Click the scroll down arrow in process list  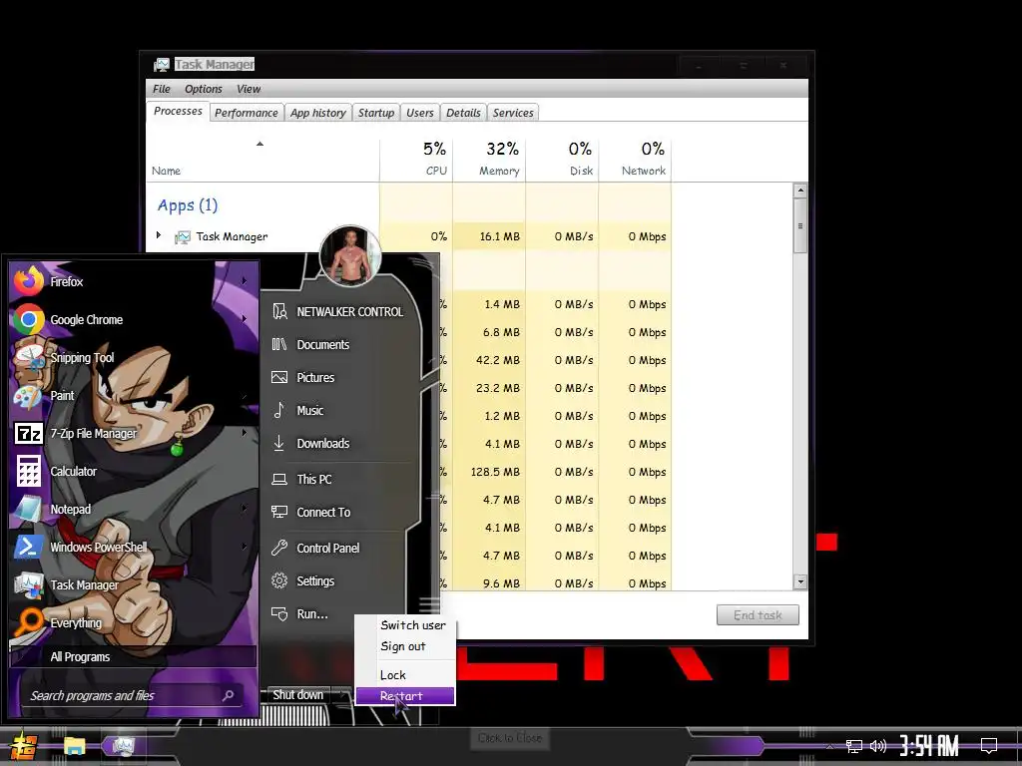(x=799, y=581)
